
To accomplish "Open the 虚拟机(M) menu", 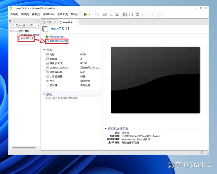I will (x=49, y=14).
